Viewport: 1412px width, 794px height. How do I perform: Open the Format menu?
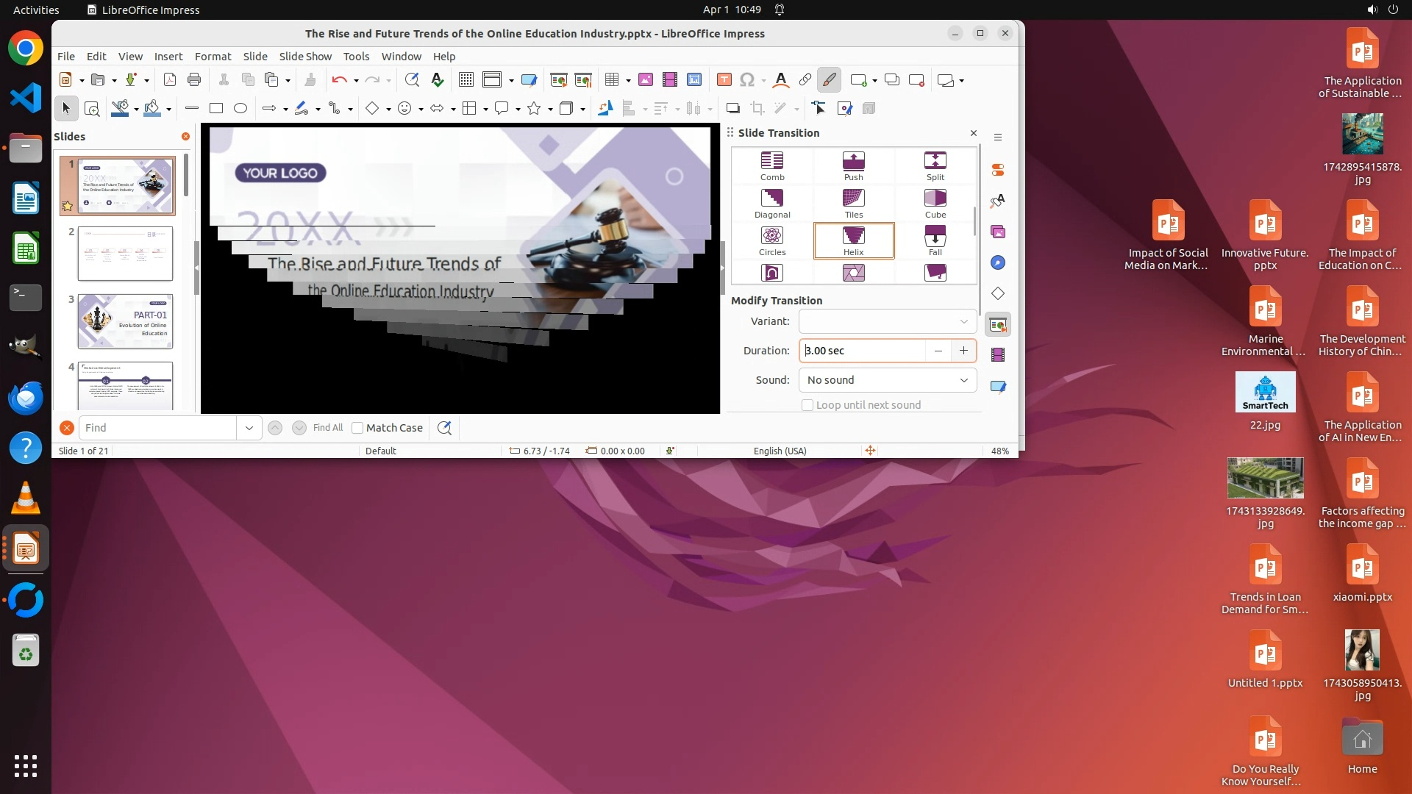[x=213, y=57]
